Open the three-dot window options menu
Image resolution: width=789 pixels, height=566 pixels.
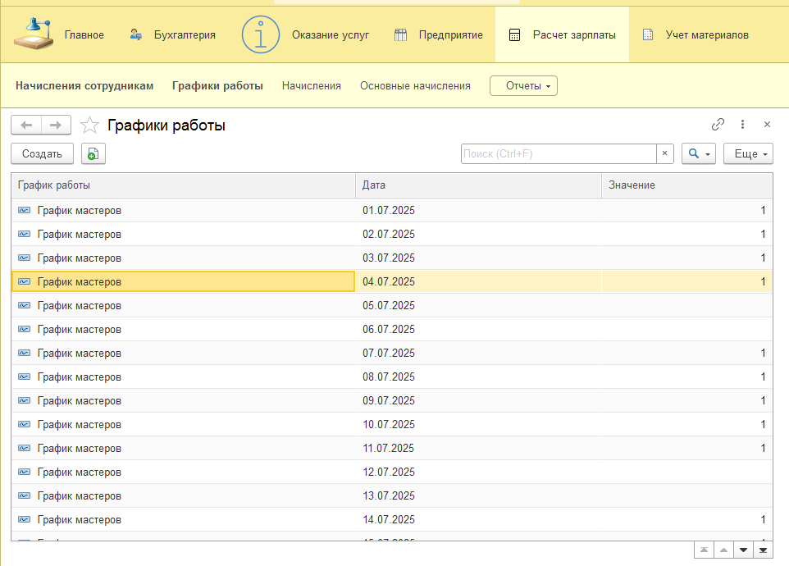[x=742, y=125]
